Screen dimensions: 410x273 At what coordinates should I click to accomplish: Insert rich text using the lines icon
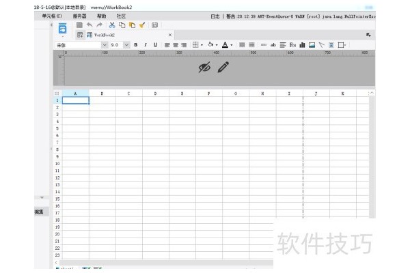(x=283, y=45)
